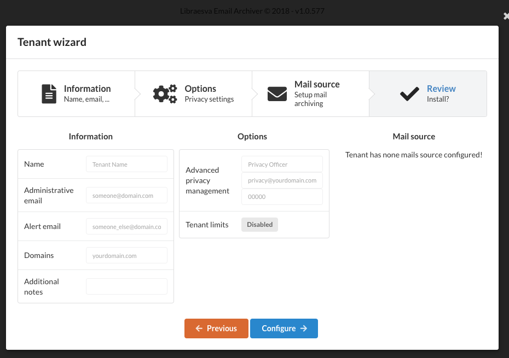Click the 'Options' column heading
This screenshot has height=358, width=509.
[x=252, y=137]
